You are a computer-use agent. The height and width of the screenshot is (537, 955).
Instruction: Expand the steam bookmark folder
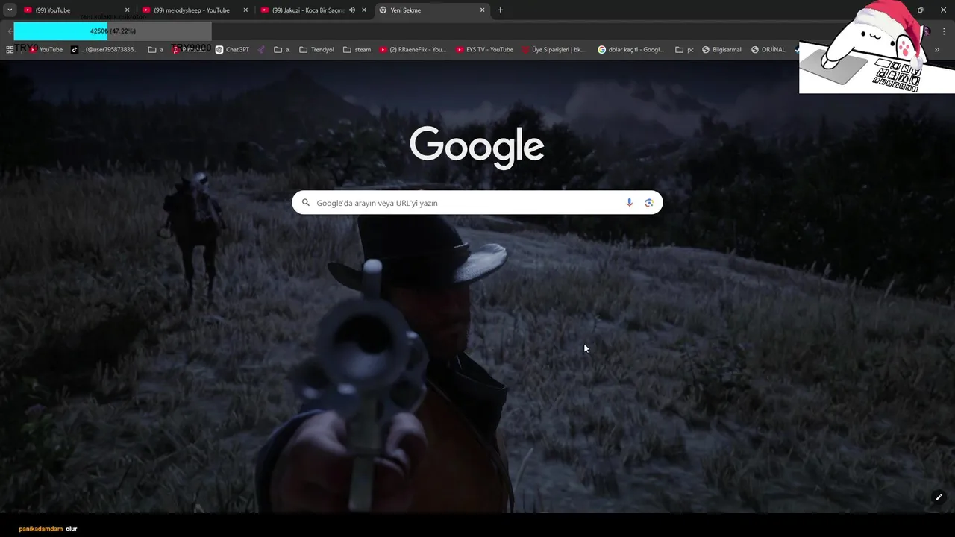(x=357, y=50)
